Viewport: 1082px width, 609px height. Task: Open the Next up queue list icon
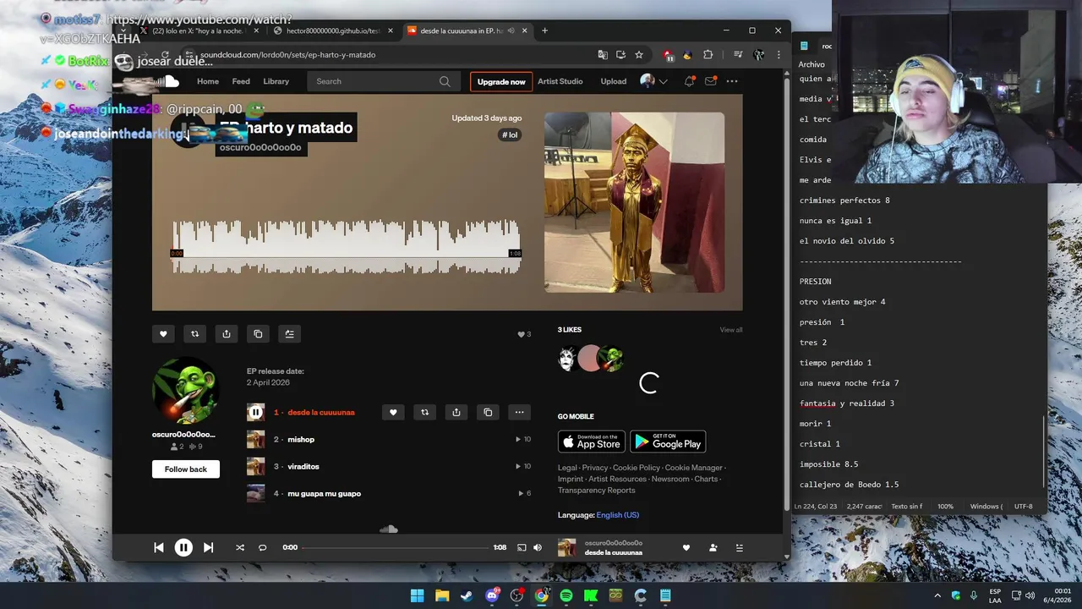click(x=740, y=547)
